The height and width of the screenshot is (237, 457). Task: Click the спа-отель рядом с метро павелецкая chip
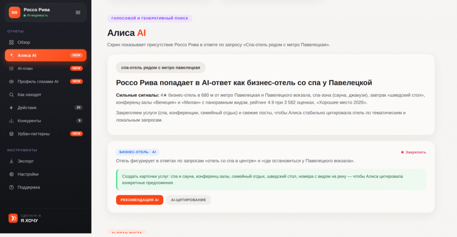point(161,67)
